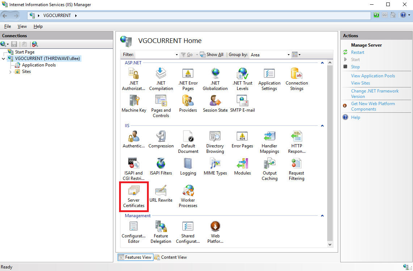Open IIS Error Pages feature
Screen dimensions: 413x271
[x=242, y=139]
